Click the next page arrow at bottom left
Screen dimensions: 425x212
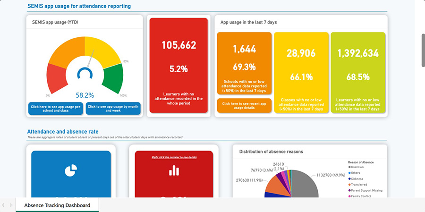pyautogui.click(x=11, y=205)
